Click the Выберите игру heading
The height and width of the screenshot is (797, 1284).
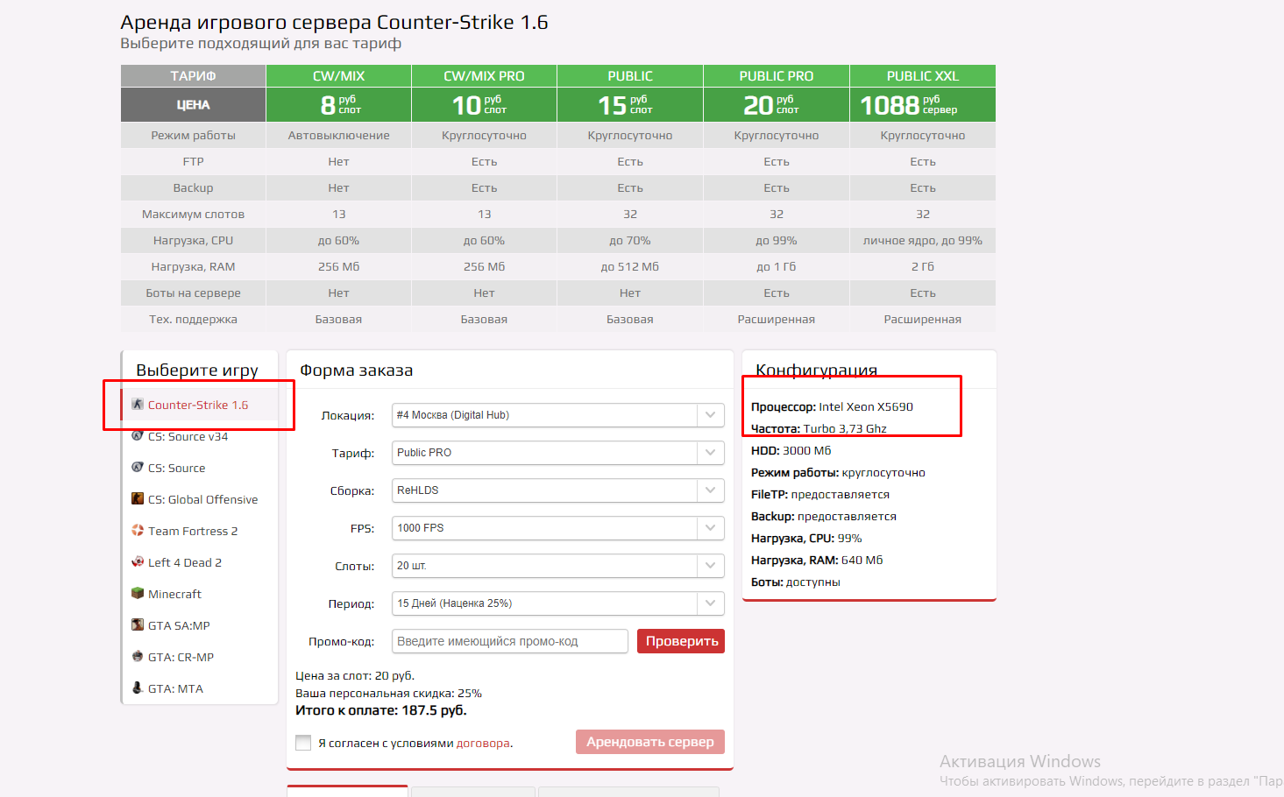[197, 370]
